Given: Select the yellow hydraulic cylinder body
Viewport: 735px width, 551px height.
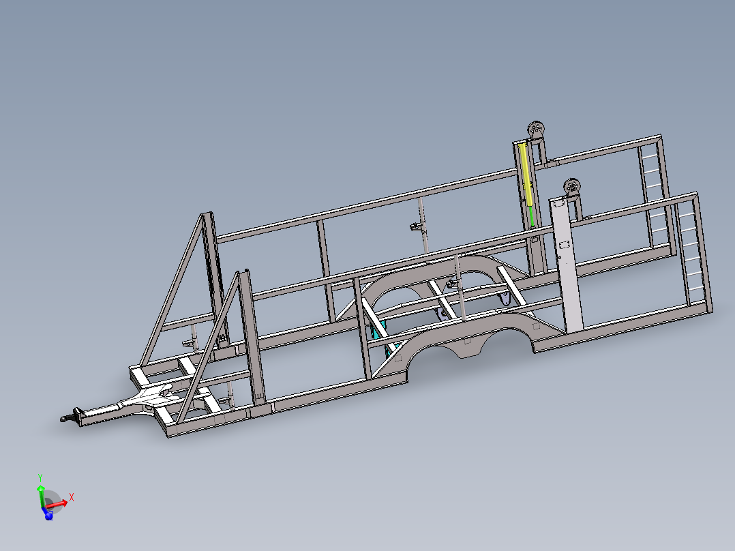Looking at the screenshot, I should [526, 175].
